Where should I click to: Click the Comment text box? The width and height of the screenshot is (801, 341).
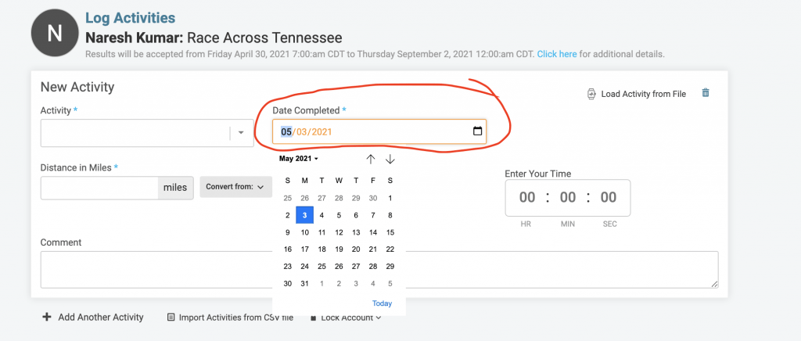[379, 270]
